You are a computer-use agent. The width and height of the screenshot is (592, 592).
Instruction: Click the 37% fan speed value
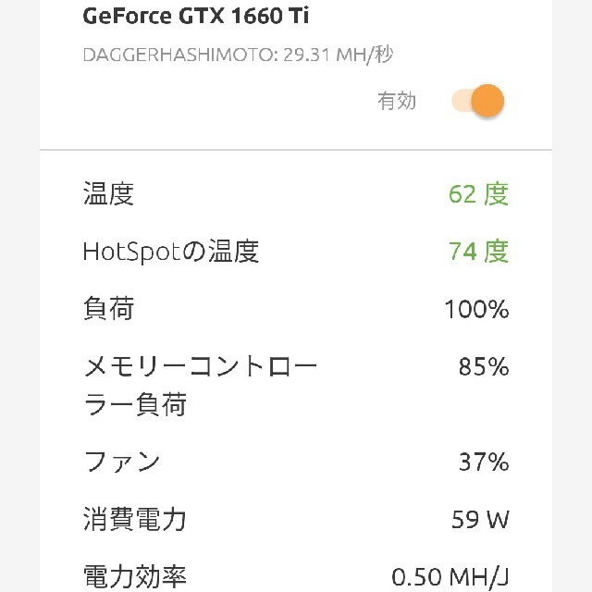coord(484,462)
